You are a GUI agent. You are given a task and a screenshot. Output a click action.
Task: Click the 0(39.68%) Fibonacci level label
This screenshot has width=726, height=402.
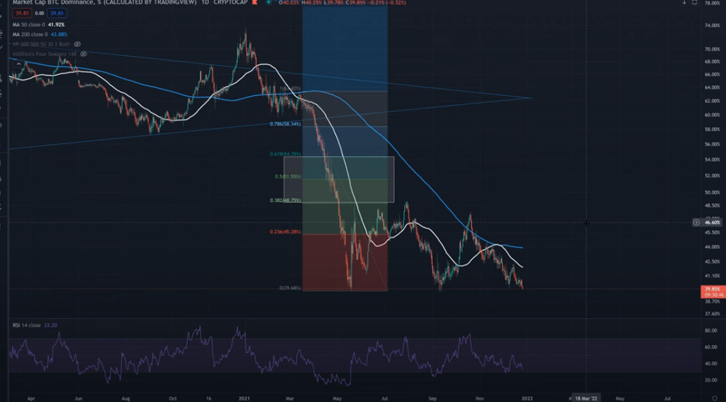[290, 288]
